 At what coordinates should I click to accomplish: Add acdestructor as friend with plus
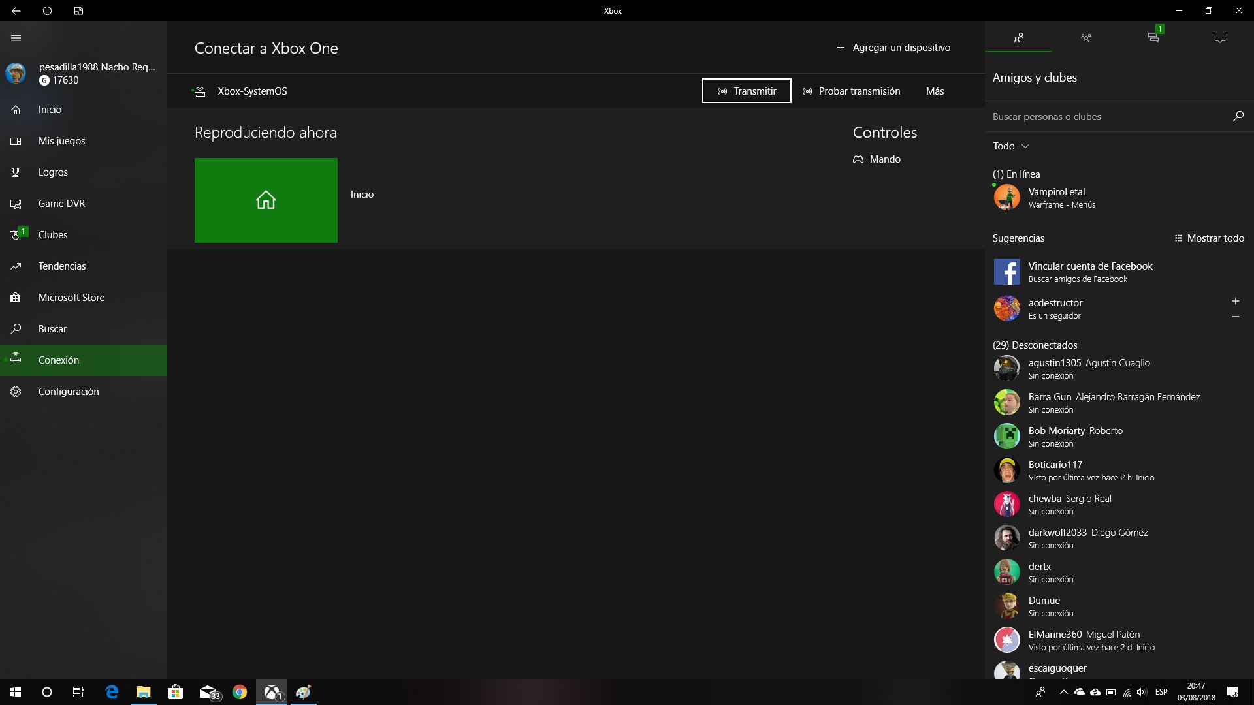click(x=1235, y=301)
